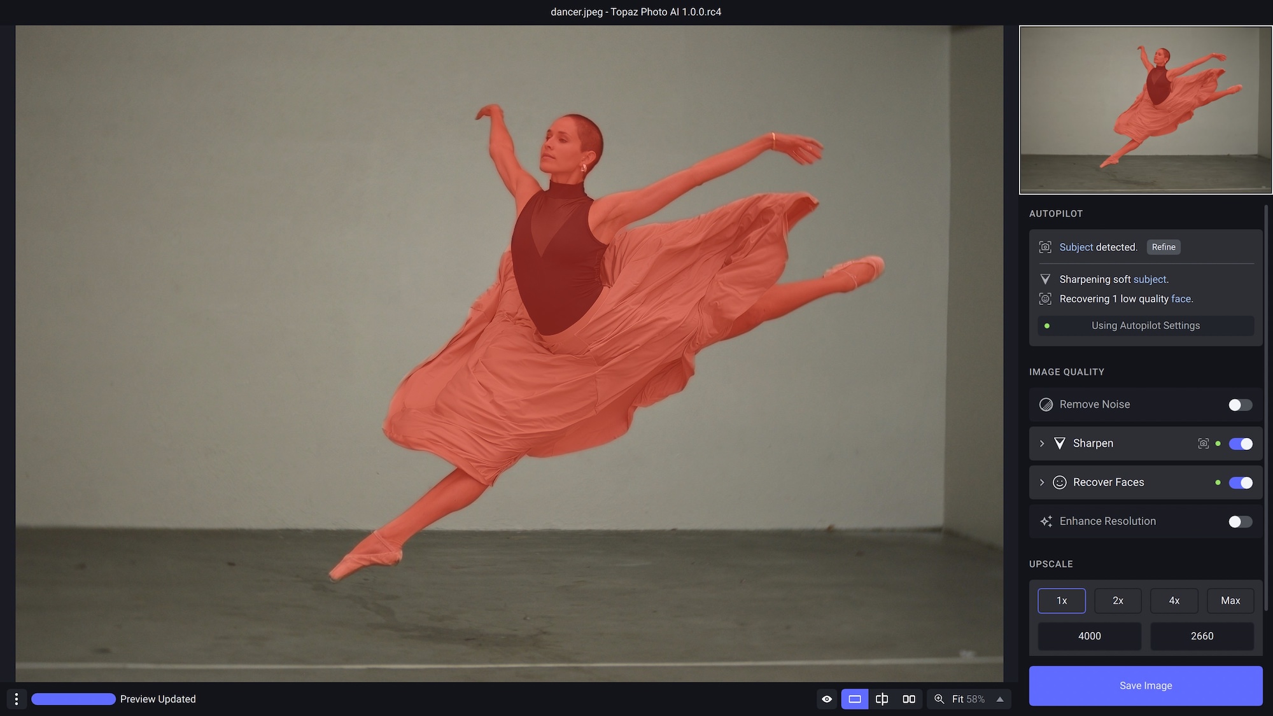Enable the Remove Noise toggle
Screen dimensions: 1273x716
pos(1240,404)
